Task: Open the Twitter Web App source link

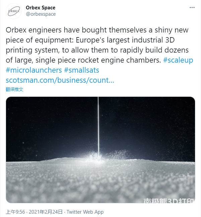Action: pos(85,212)
